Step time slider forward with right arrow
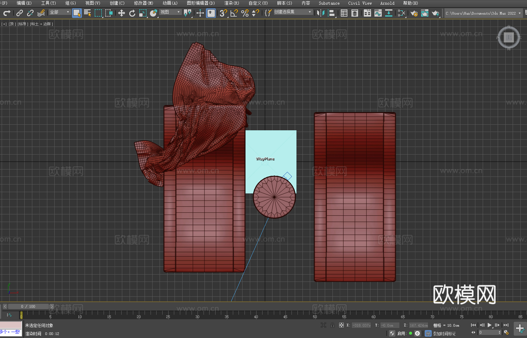The image size is (527, 338). tap(52, 306)
